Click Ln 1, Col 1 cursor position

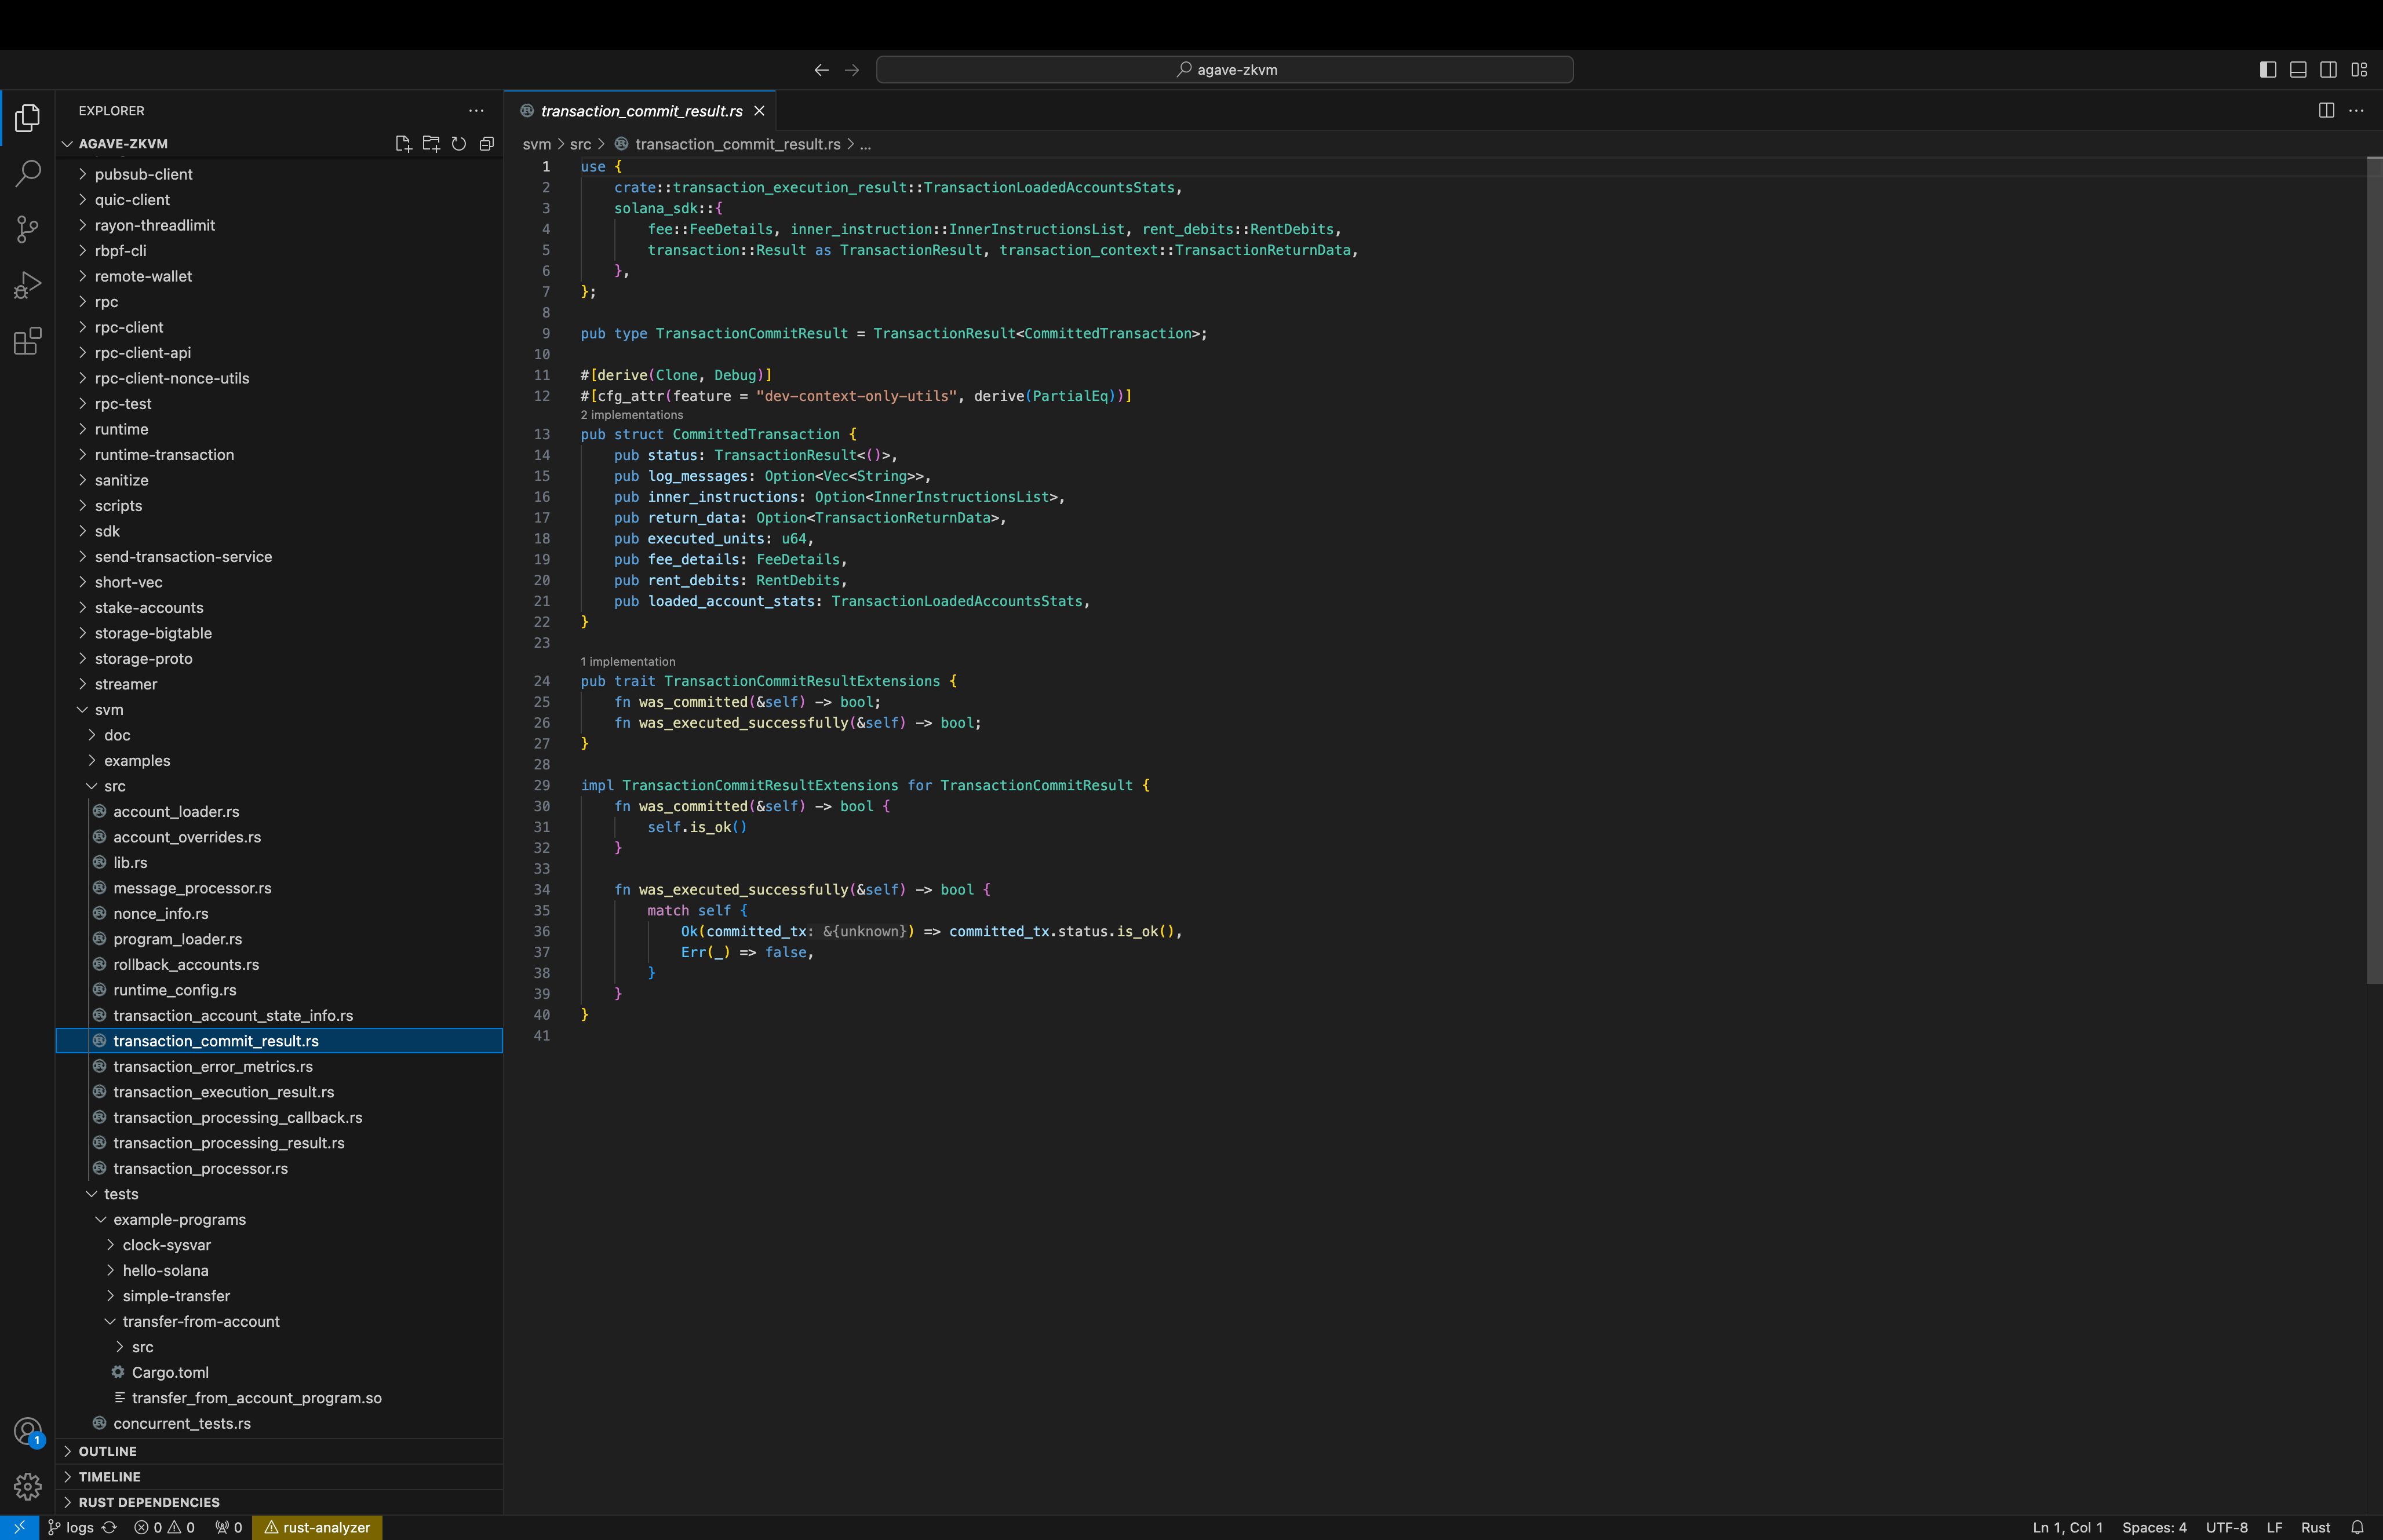click(2067, 1528)
